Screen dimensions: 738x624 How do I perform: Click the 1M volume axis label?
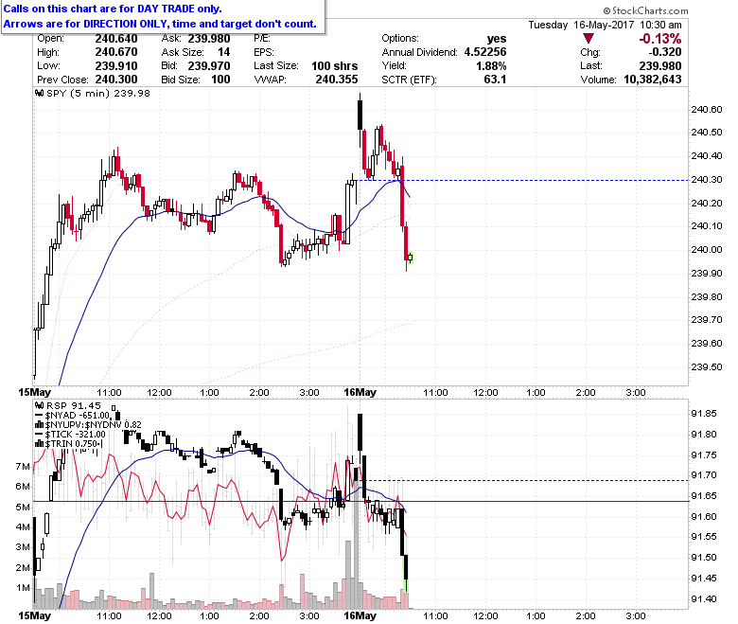[x=23, y=588]
